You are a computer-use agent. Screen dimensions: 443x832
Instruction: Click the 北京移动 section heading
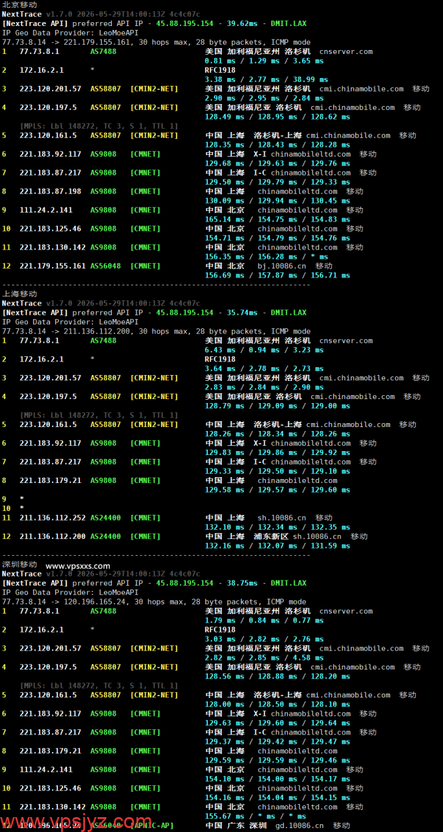(x=19, y=5)
